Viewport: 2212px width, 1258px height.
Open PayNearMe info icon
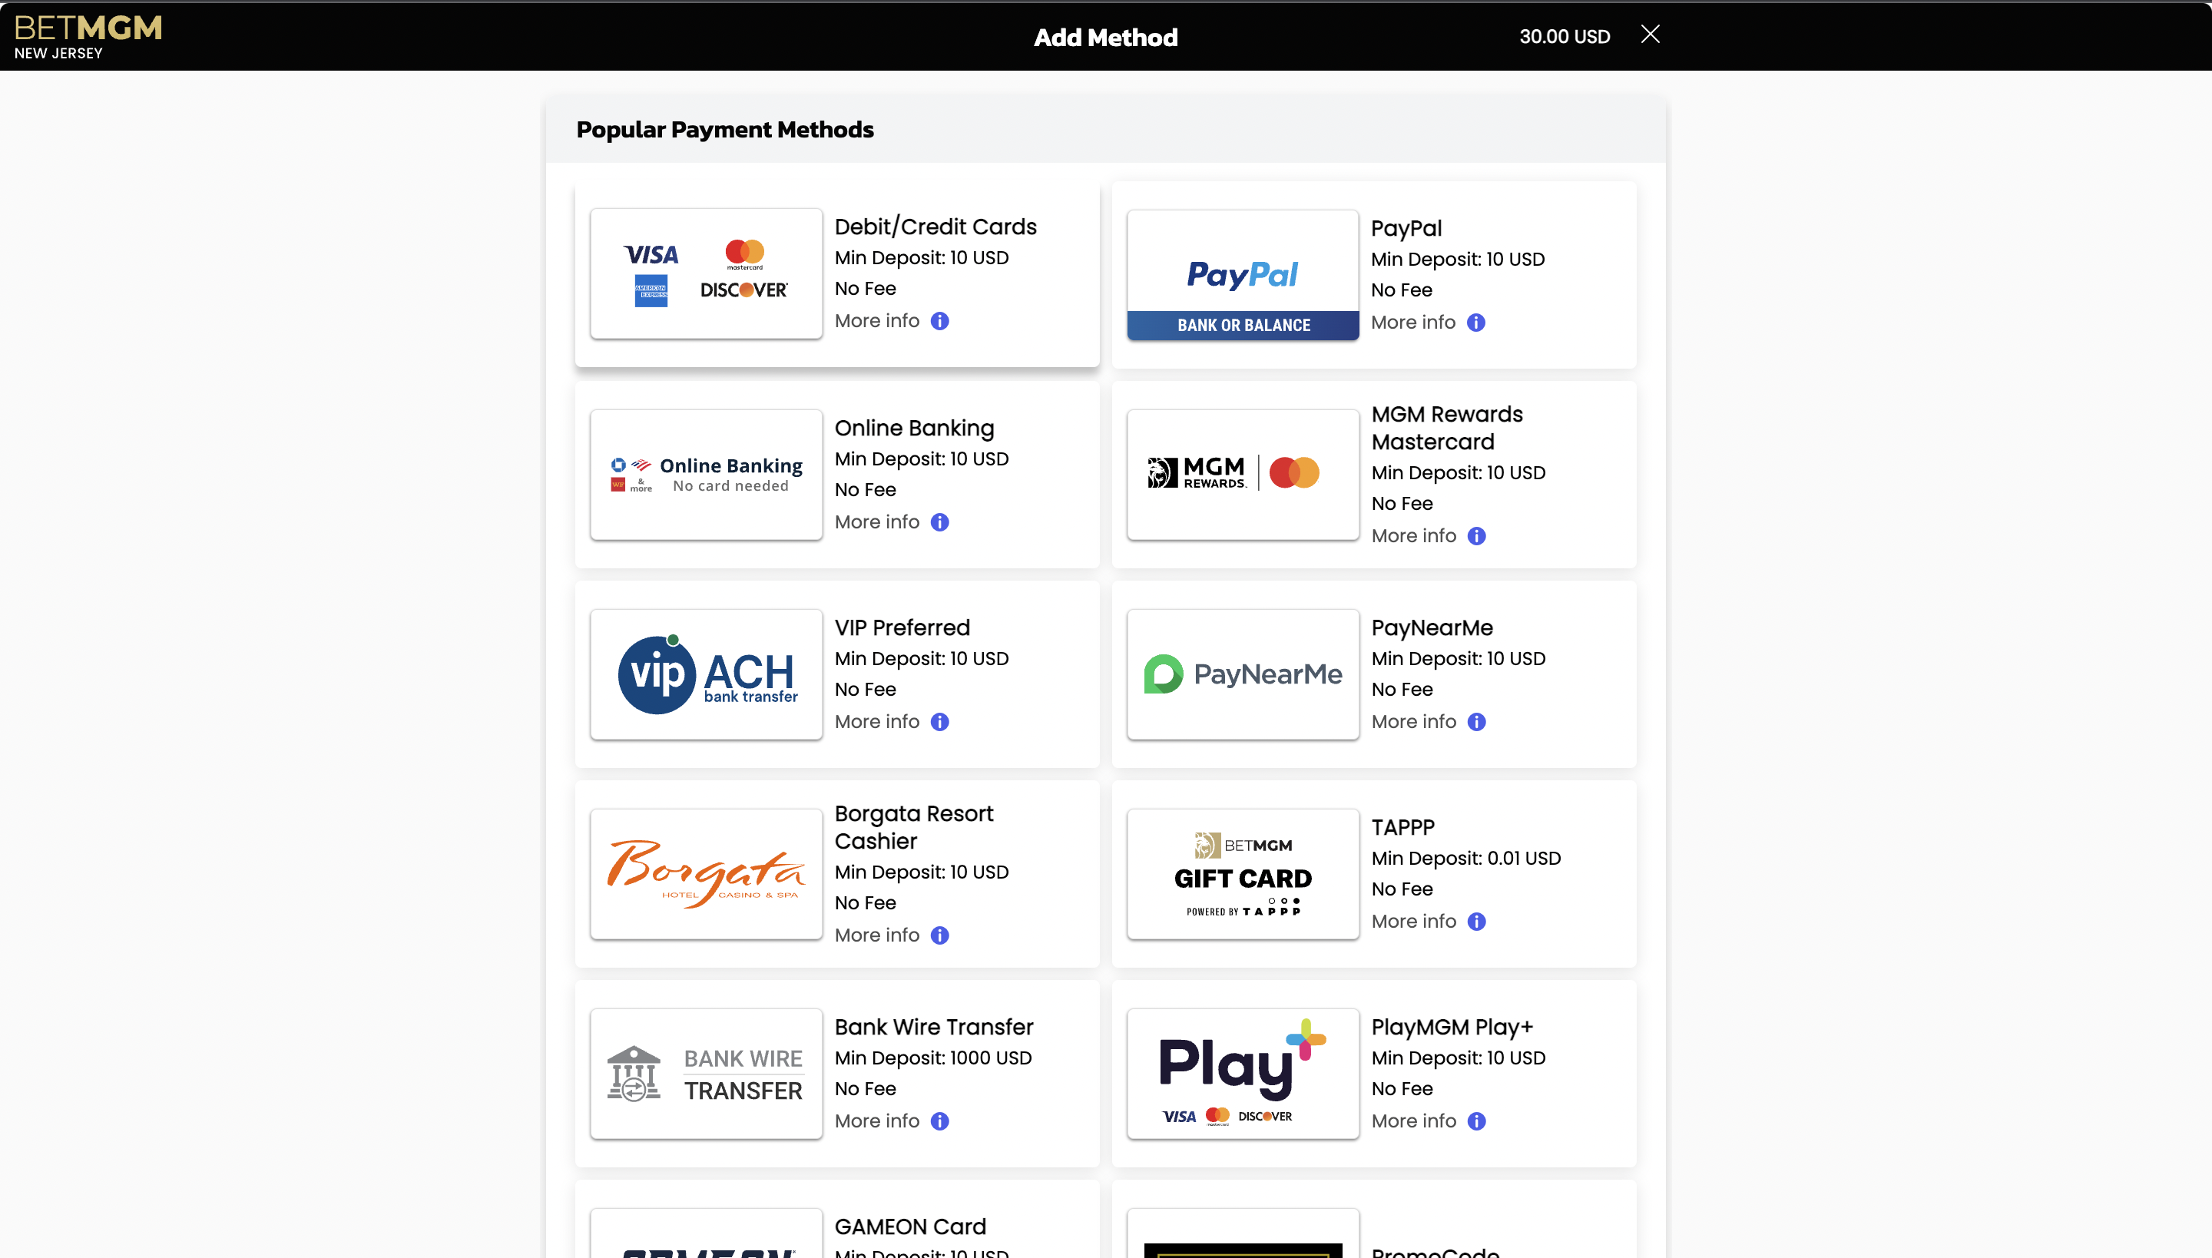click(1477, 722)
